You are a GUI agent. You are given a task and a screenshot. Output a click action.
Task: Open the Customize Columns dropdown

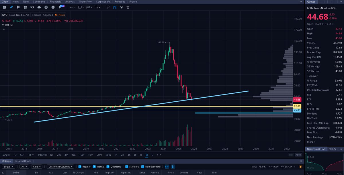pyautogui.click(x=60, y=166)
